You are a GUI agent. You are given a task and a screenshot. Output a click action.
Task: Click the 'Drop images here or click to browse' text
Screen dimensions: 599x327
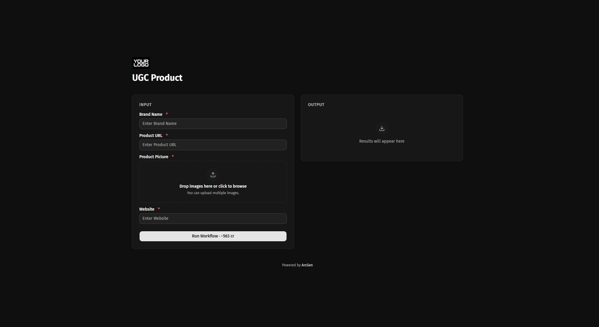pos(213,186)
